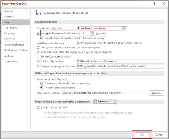Decrease AutoRecover minutes with down arrow

coord(92,34)
